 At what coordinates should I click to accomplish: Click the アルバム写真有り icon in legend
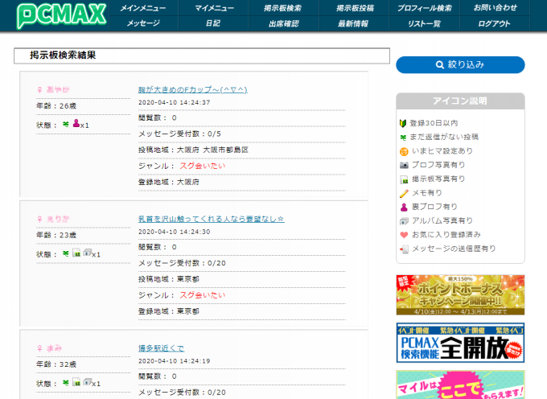coord(404,221)
